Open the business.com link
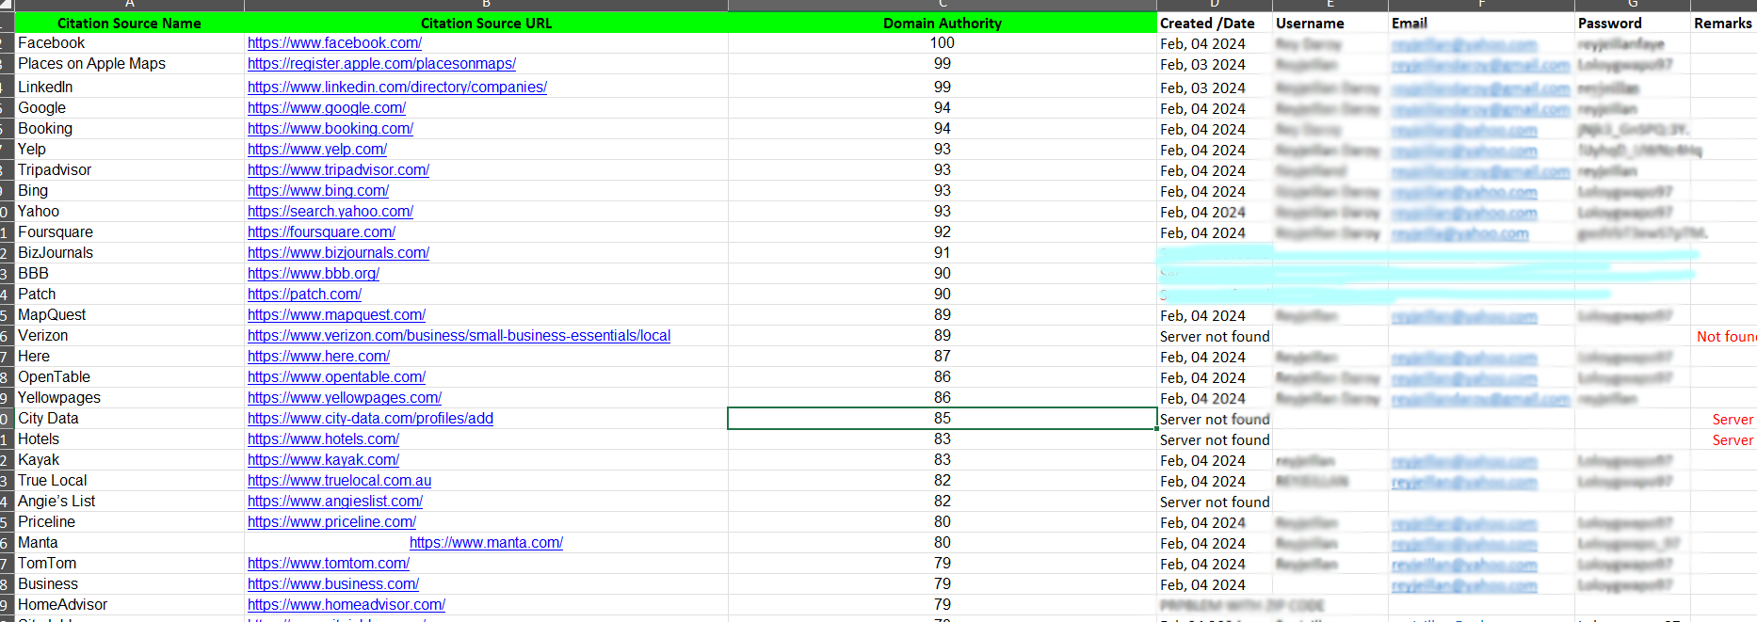 point(332,584)
